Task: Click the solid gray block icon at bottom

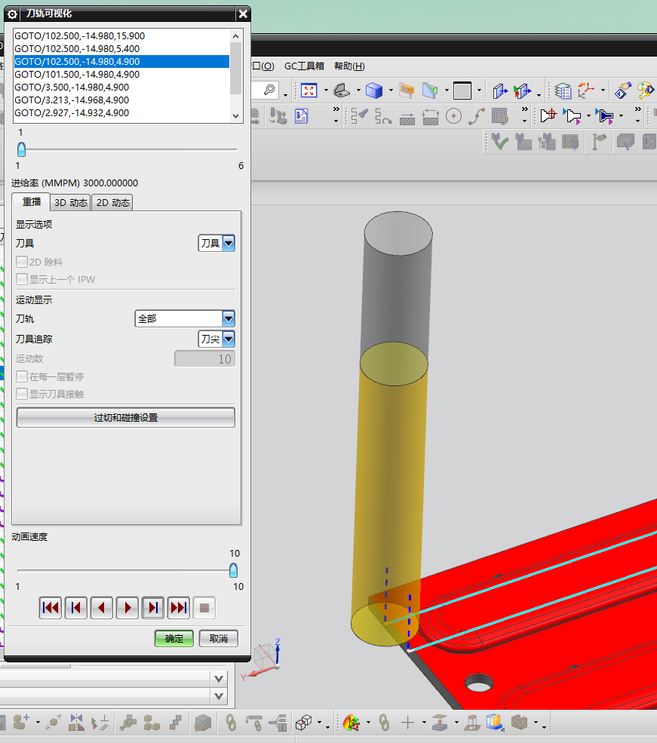Action: point(203,723)
